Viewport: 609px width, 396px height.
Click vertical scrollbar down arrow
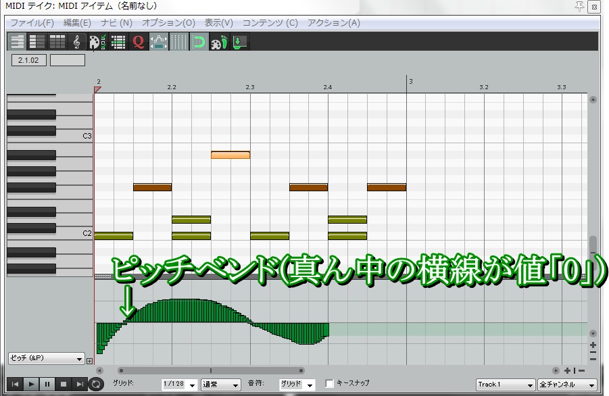pyautogui.click(x=593, y=334)
